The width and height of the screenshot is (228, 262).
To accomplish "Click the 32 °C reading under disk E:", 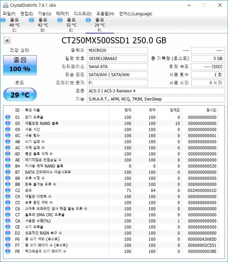I will pyautogui.click(x=71, y=25).
